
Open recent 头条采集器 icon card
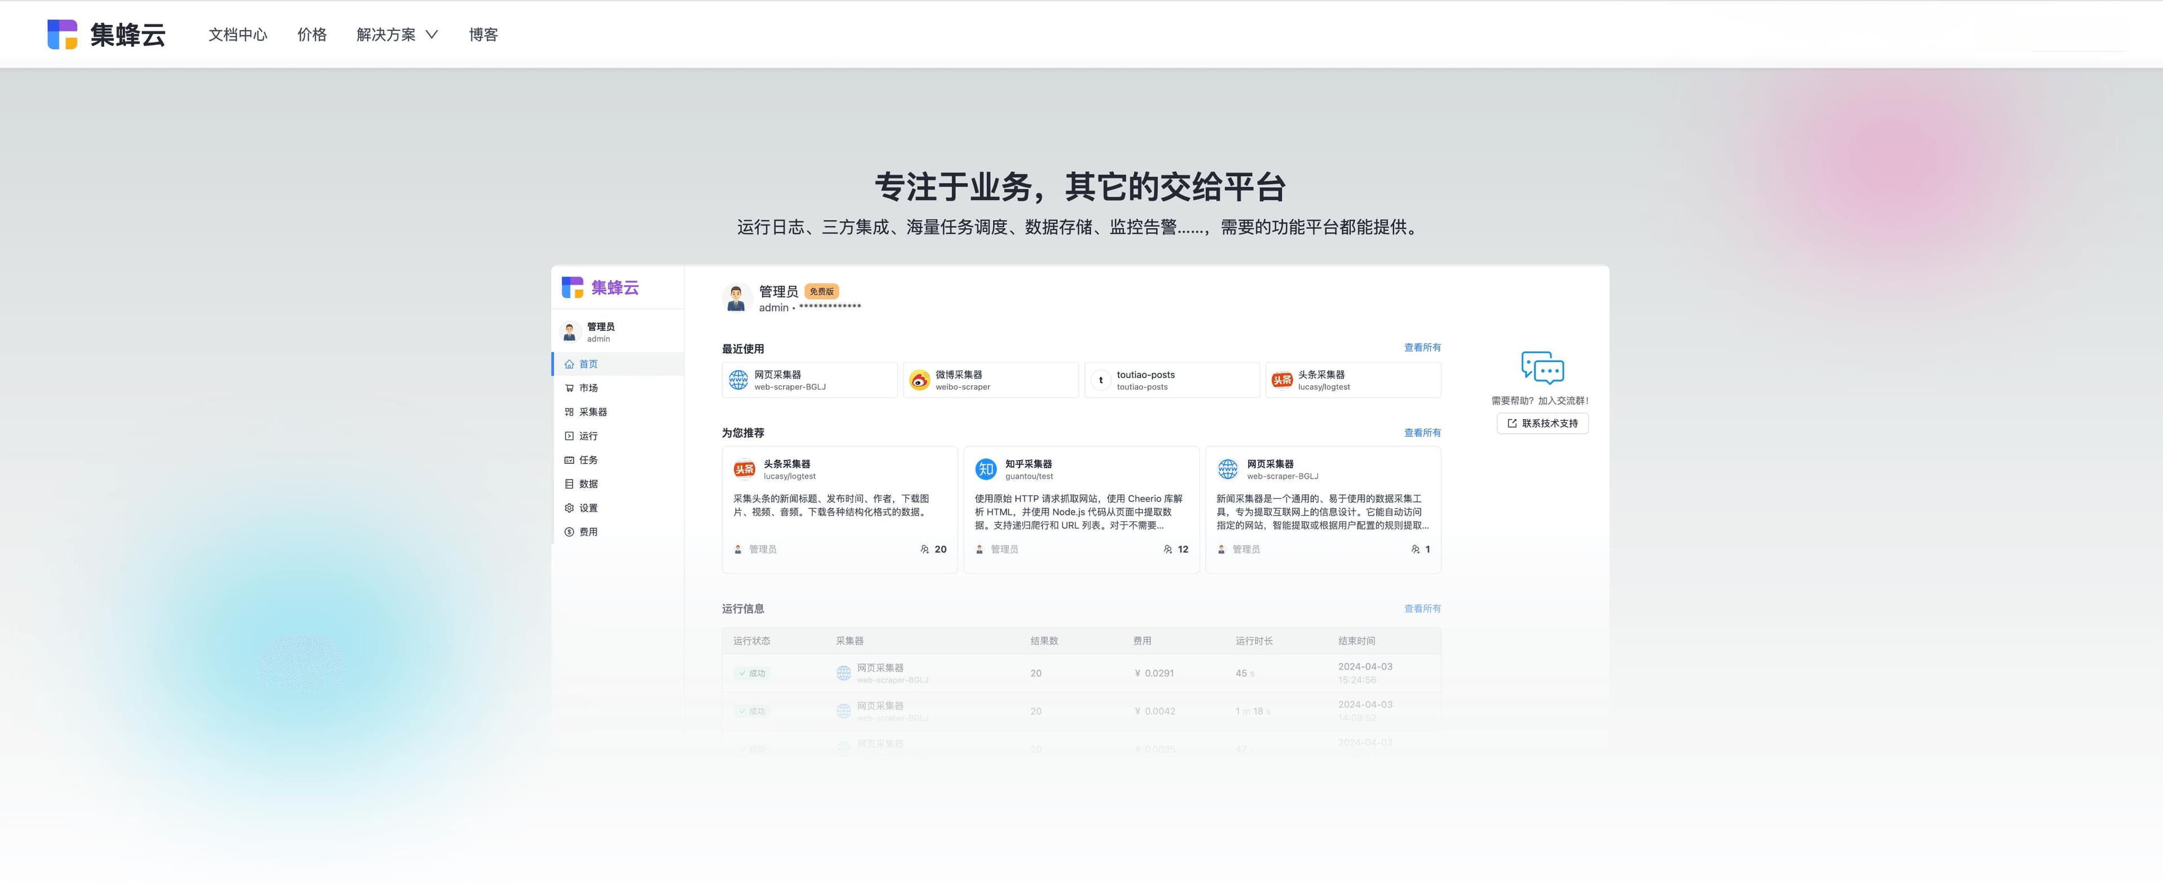point(1282,380)
